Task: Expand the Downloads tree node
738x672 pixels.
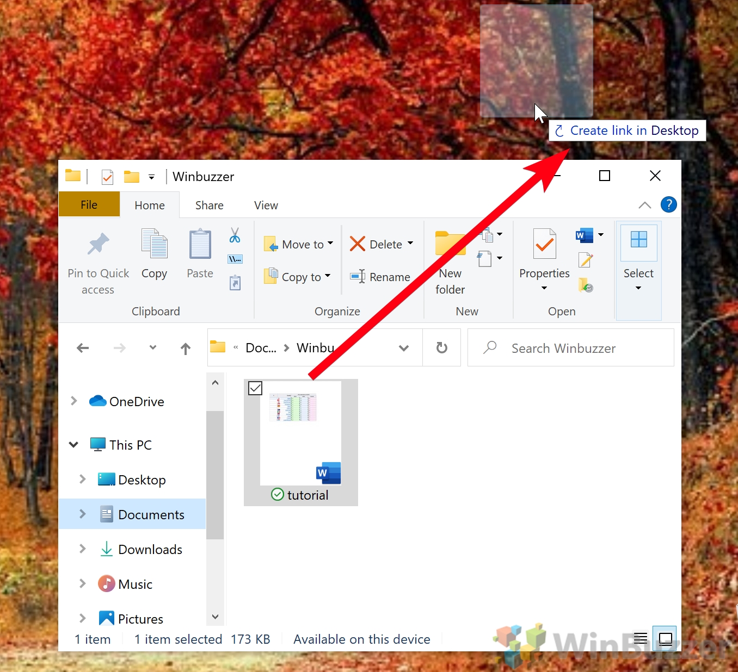Action: pos(83,549)
